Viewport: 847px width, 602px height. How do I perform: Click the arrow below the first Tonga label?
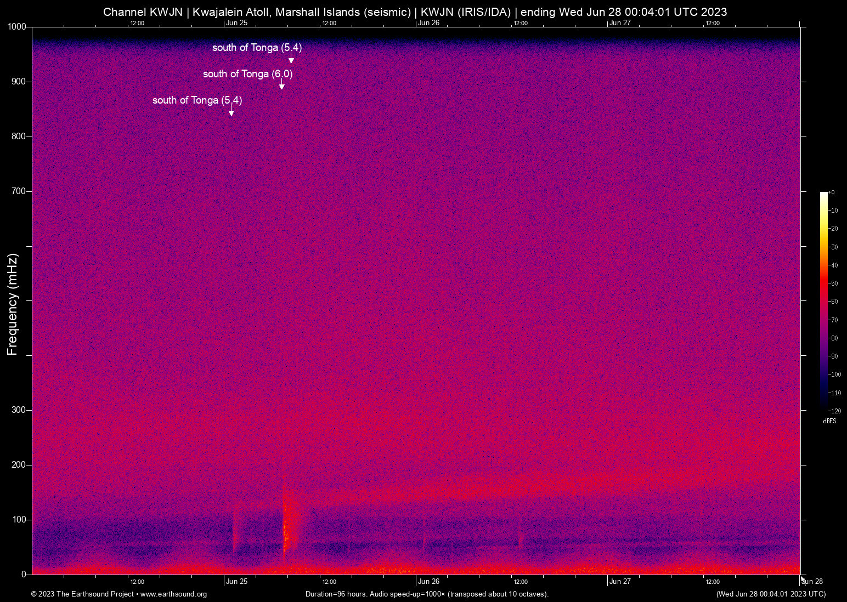pyautogui.click(x=291, y=58)
